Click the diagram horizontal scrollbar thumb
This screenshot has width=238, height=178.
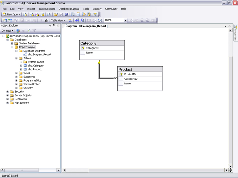coord(156,170)
